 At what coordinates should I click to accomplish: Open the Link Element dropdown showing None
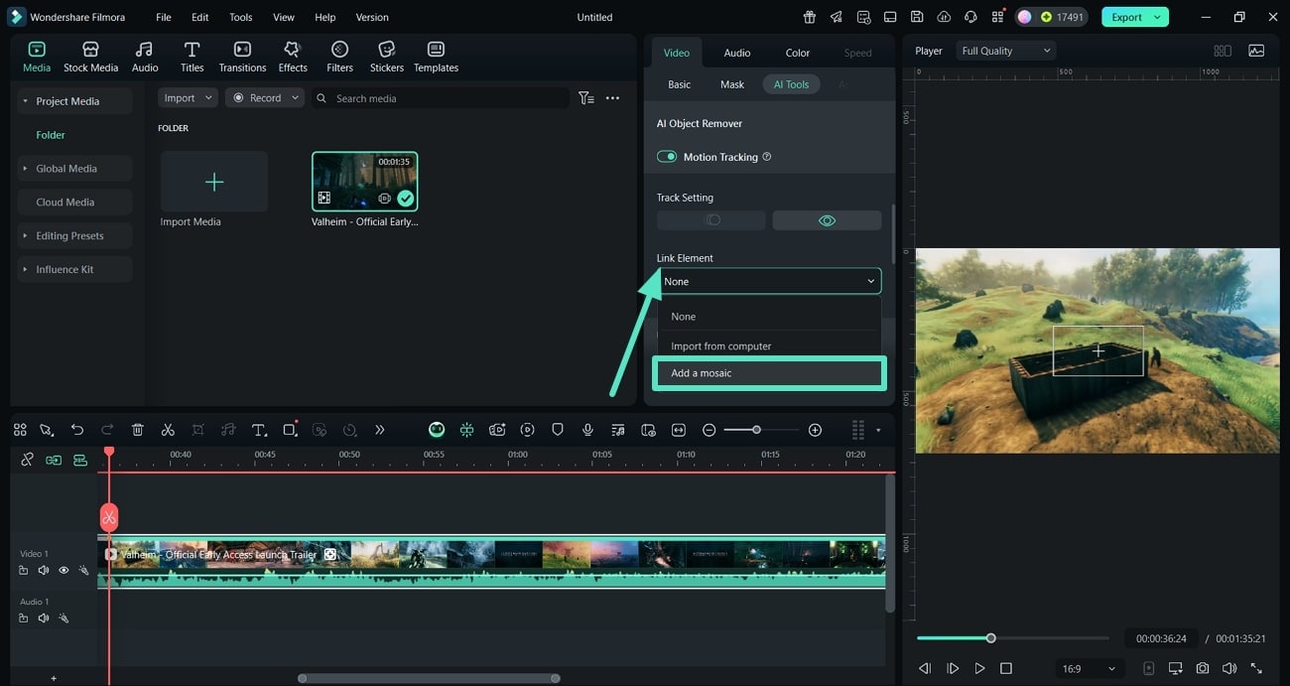(x=769, y=281)
